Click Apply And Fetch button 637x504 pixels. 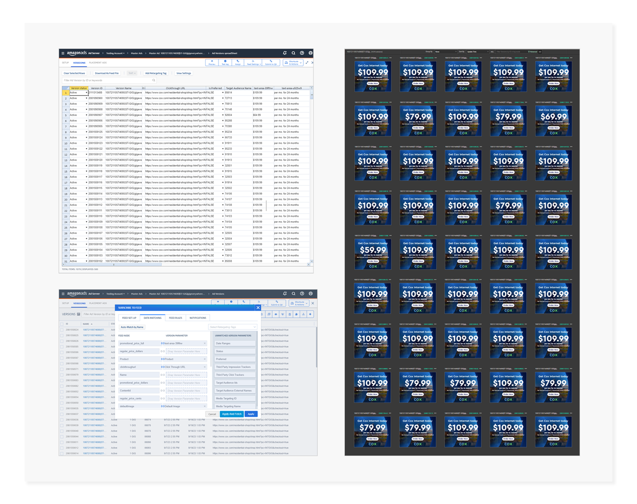[x=231, y=414]
